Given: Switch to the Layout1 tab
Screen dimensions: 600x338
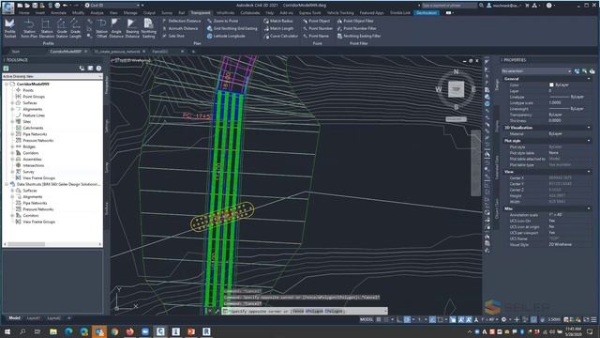Looking at the screenshot, I should 34,318.
